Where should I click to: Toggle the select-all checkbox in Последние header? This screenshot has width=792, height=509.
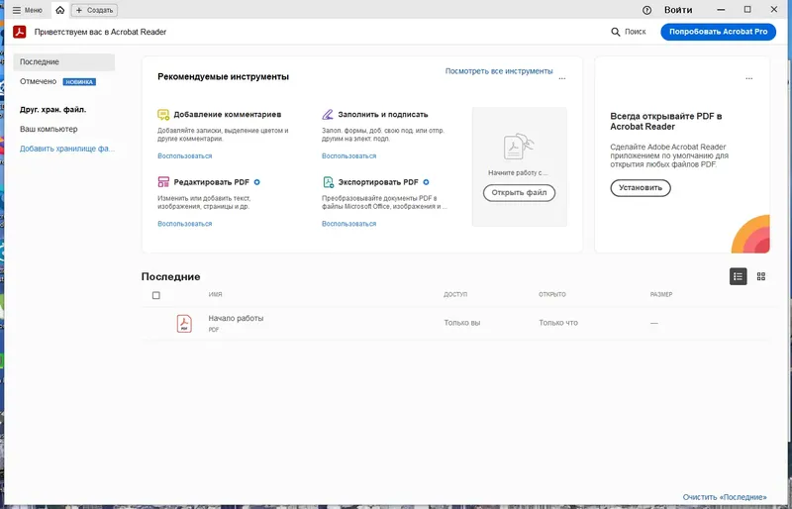(x=156, y=295)
